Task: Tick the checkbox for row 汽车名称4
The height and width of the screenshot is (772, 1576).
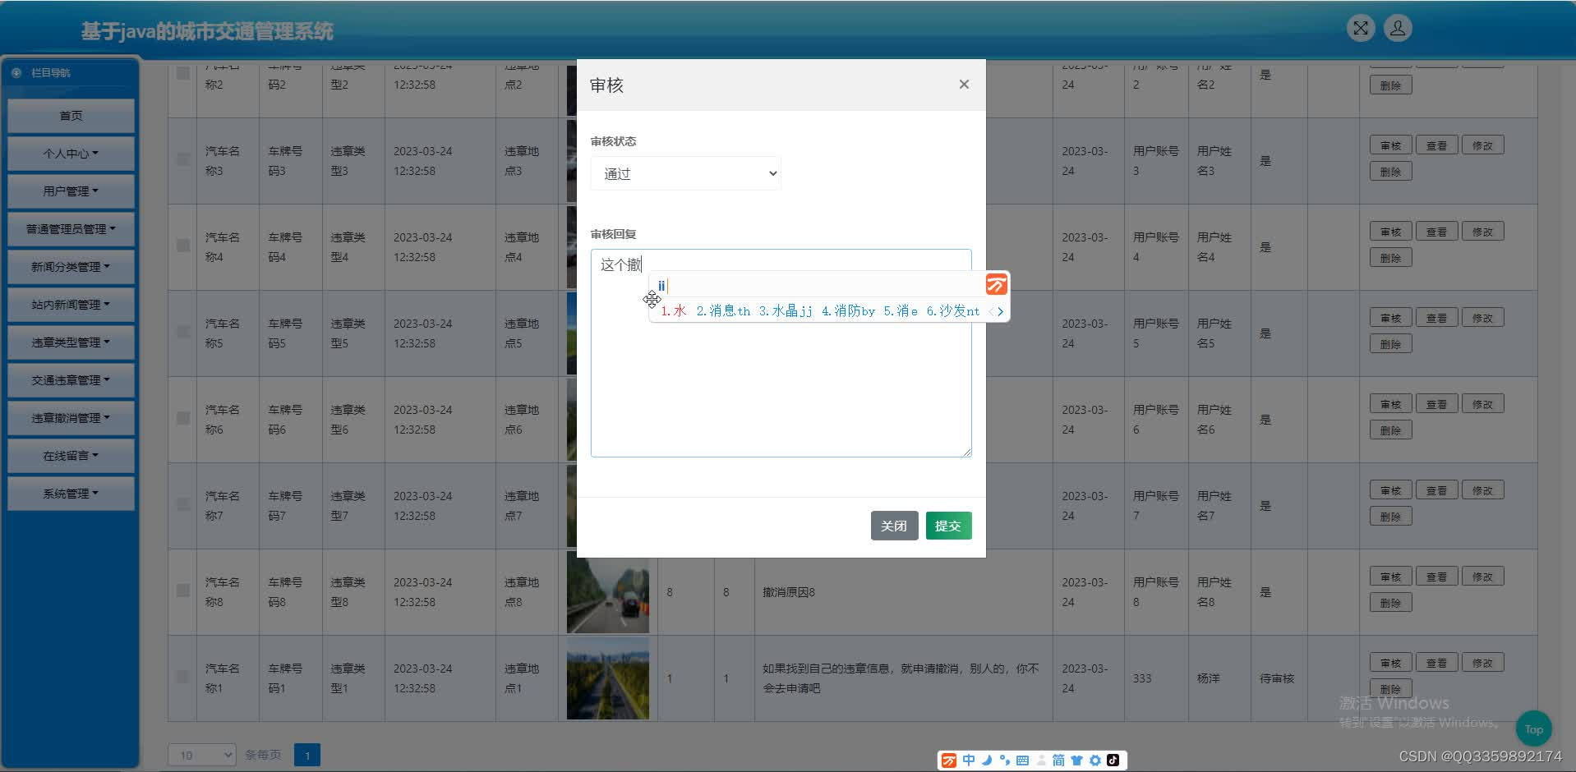Action: click(x=183, y=246)
